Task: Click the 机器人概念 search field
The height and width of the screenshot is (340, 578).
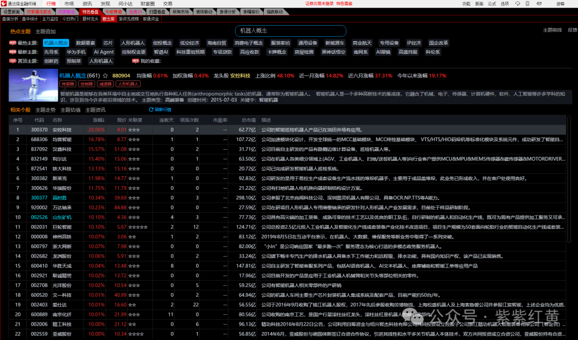Action: click(291, 31)
